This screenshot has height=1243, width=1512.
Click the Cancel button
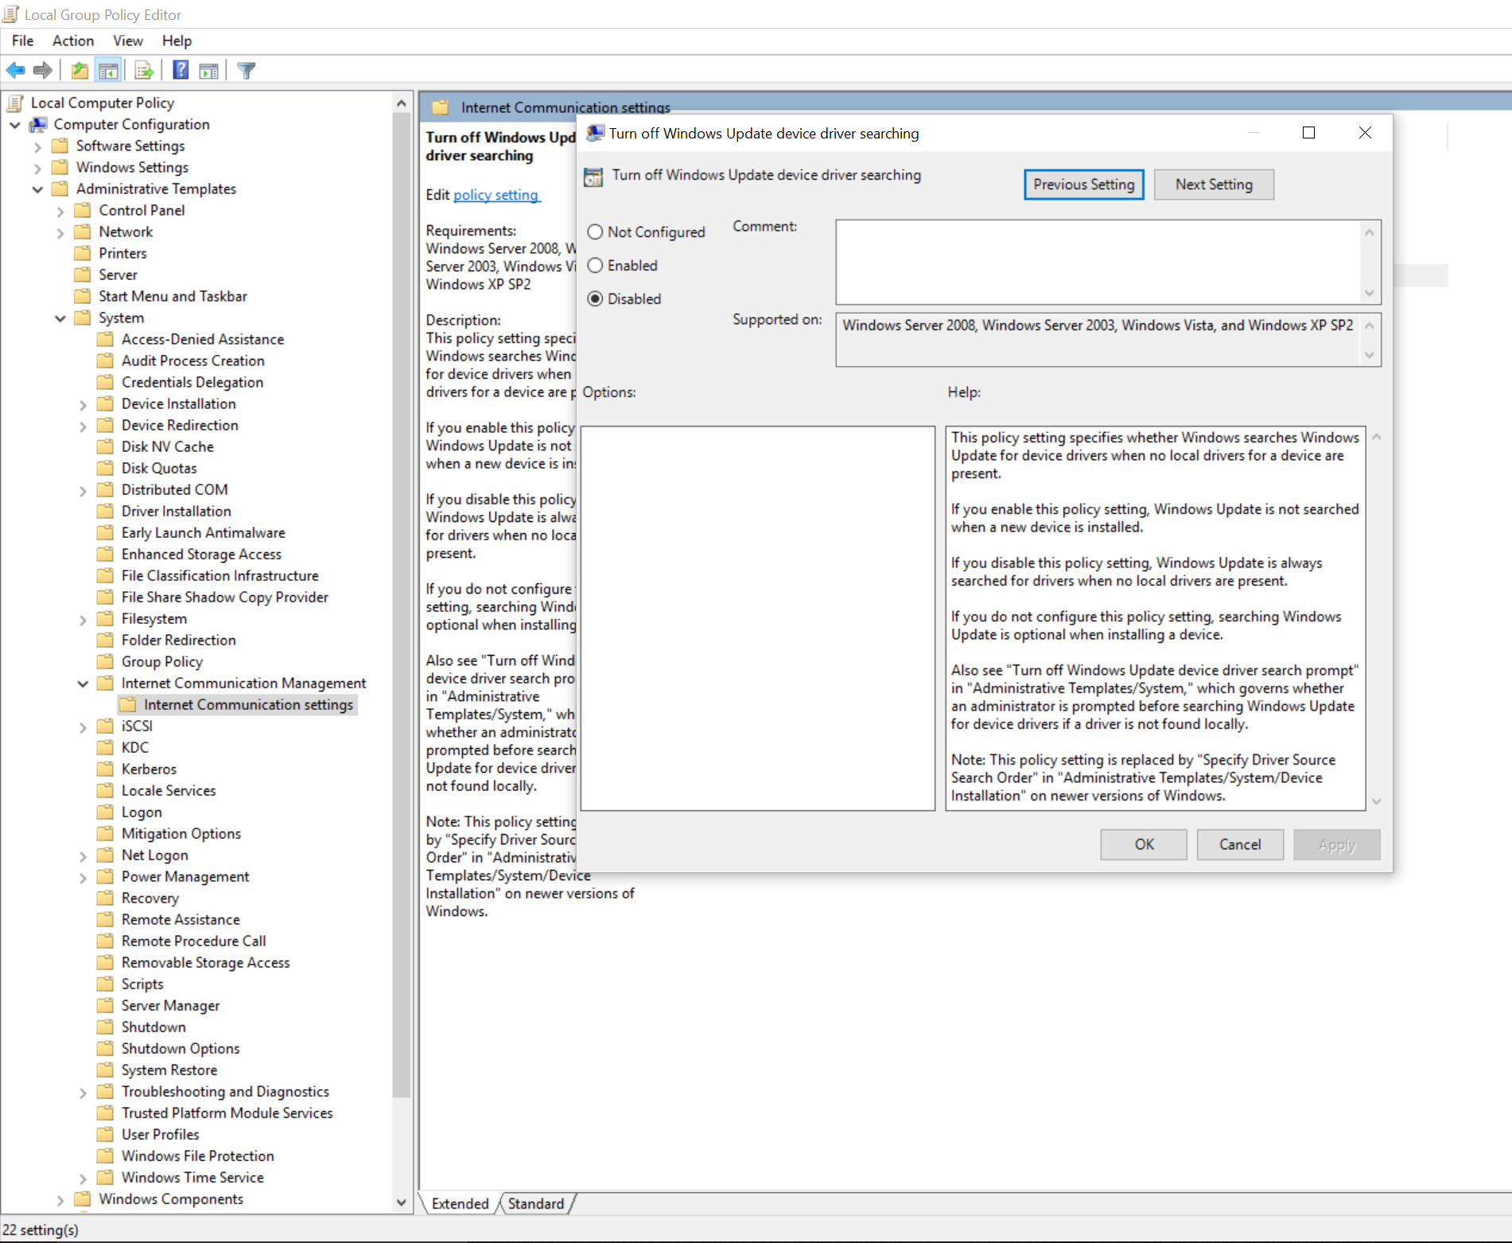tap(1240, 844)
